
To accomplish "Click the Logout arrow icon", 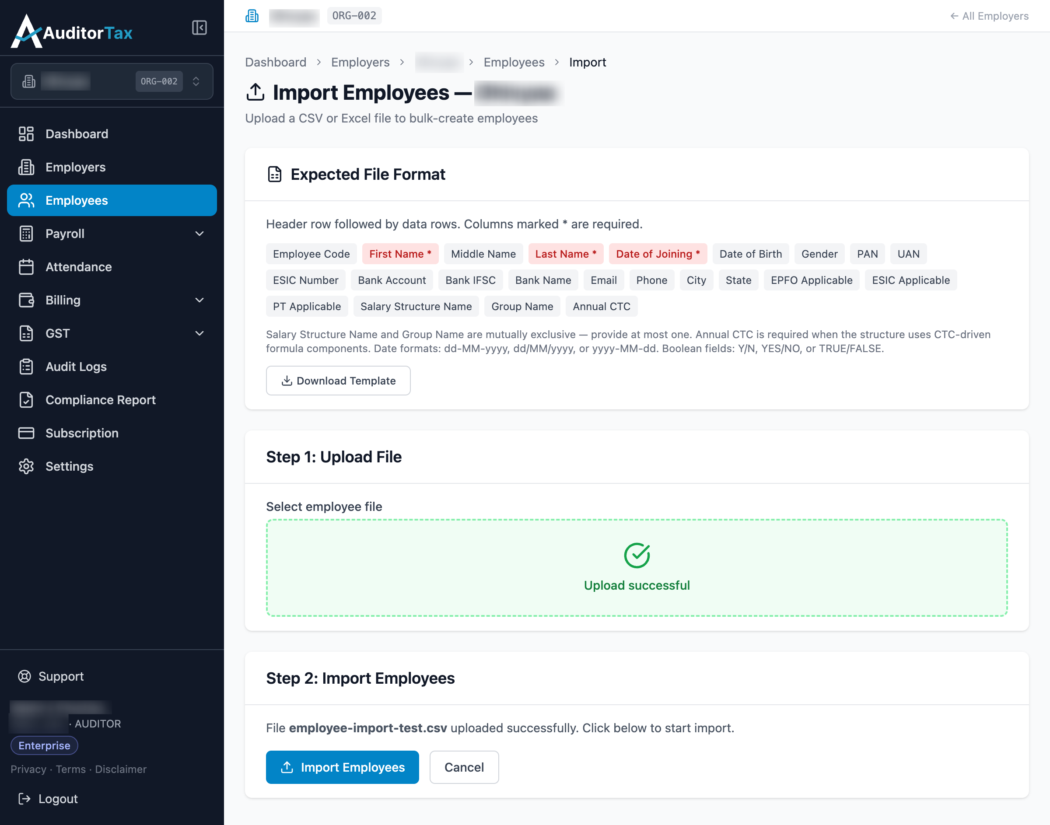I will click(x=24, y=799).
